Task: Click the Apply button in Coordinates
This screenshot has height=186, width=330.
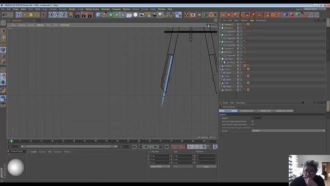Action: click(x=206, y=166)
